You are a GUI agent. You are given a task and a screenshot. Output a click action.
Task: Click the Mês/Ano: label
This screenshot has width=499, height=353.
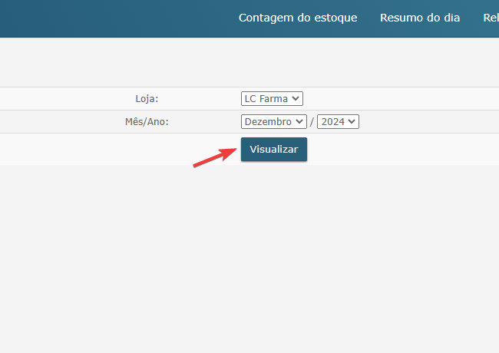(x=147, y=122)
